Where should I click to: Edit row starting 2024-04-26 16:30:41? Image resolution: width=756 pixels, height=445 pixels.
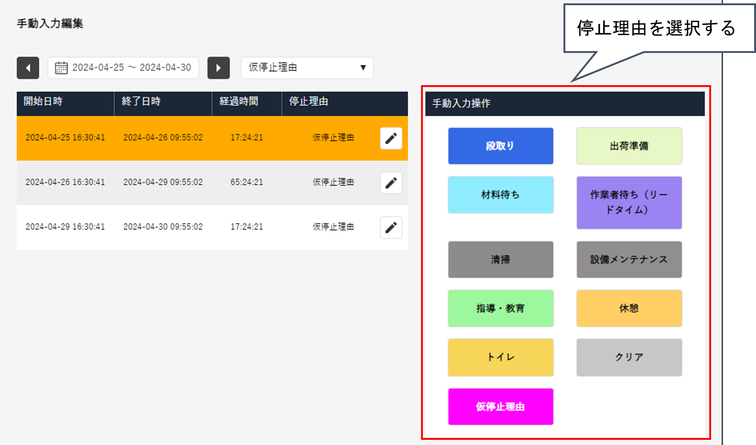(391, 183)
